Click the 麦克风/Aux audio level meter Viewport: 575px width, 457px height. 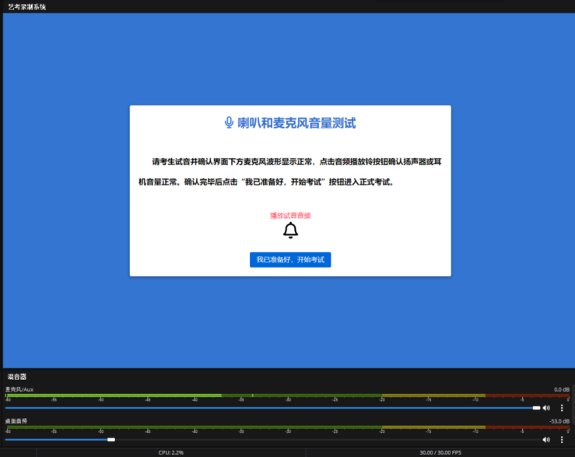(288, 395)
